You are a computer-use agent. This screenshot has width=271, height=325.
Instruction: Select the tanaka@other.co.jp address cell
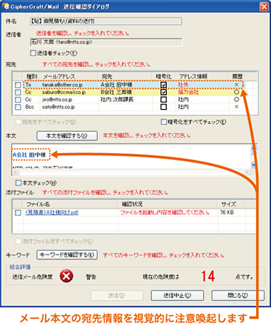[63, 85]
